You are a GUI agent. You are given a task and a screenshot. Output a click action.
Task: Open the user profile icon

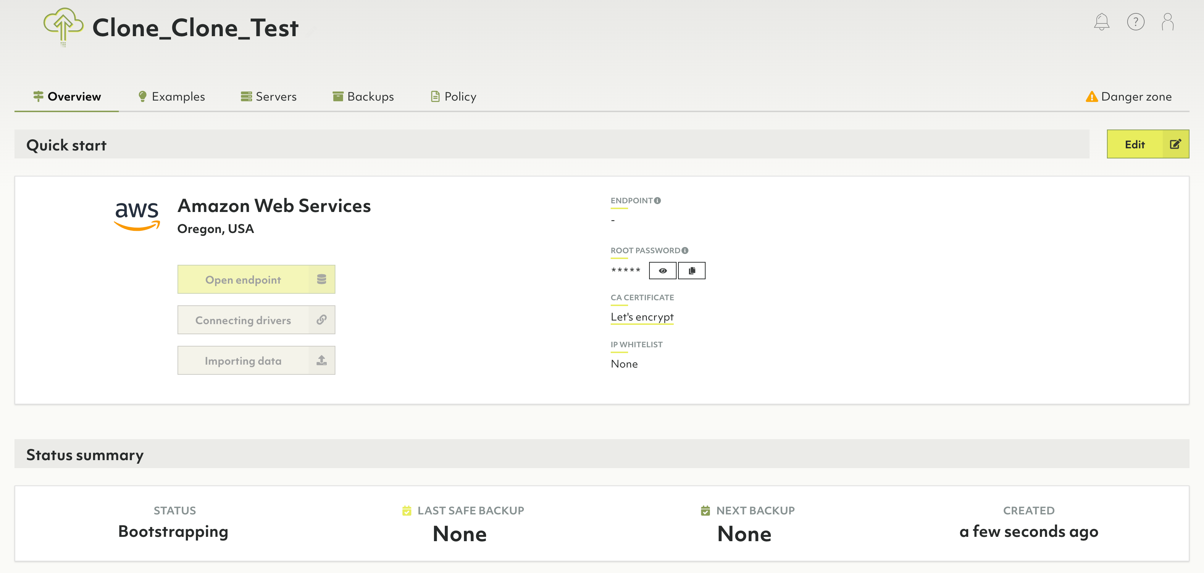tap(1167, 22)
